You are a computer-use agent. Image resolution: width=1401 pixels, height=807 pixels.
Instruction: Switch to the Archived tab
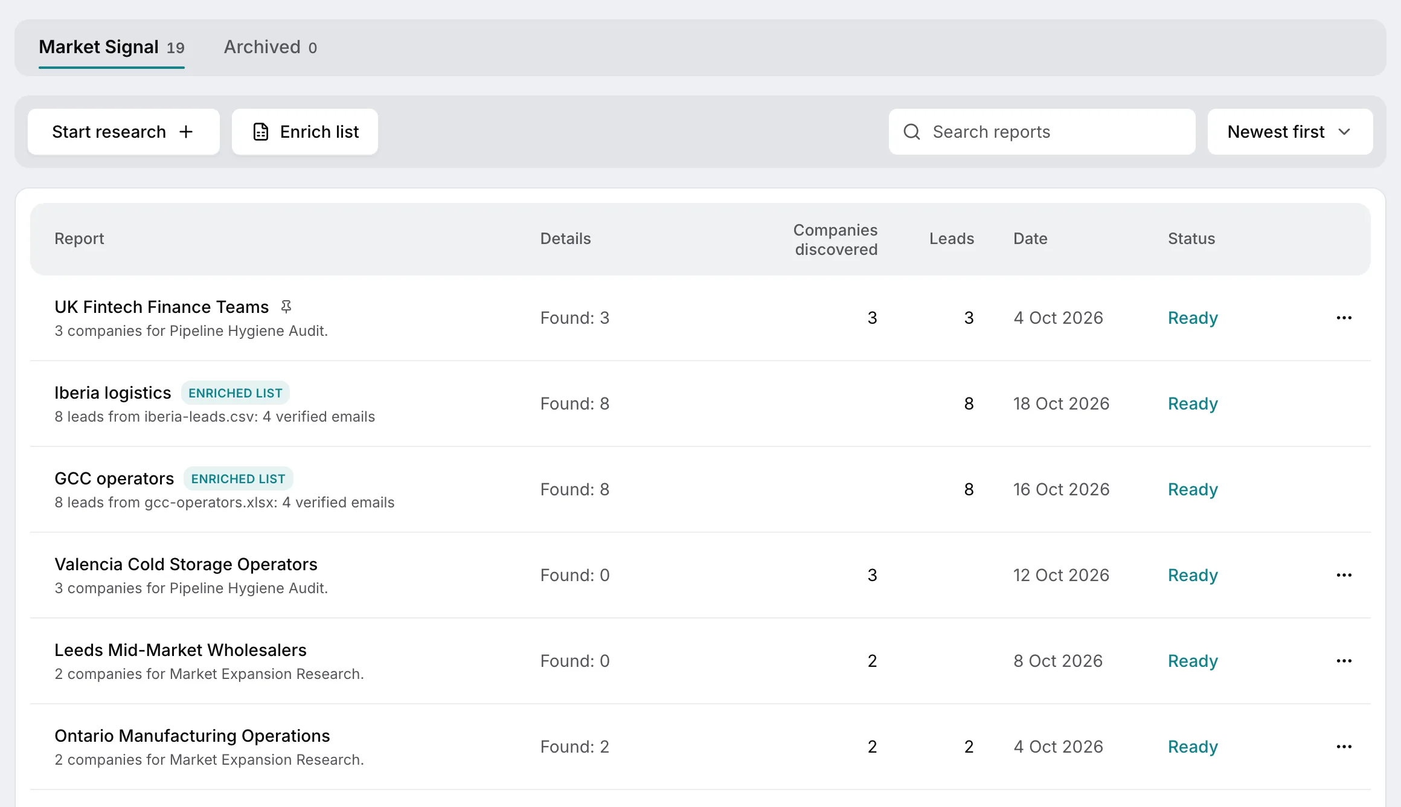(x=270, y=47)
